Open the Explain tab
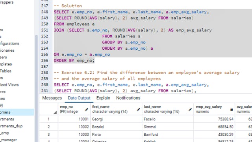 (x=103, y=98)
